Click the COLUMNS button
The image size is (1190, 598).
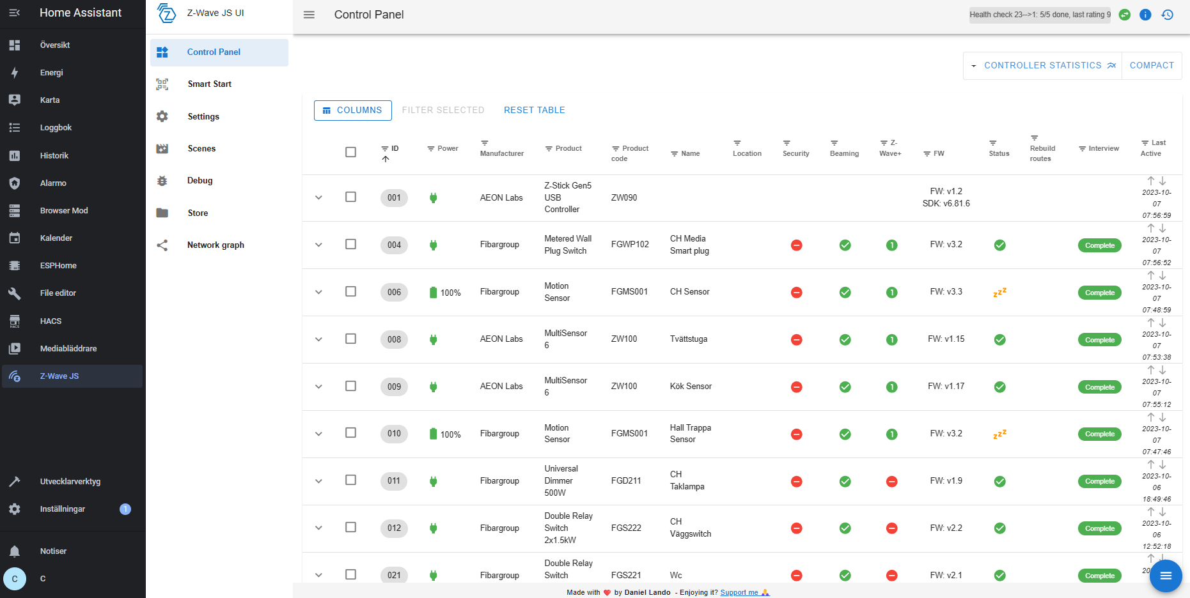[352, 110]
